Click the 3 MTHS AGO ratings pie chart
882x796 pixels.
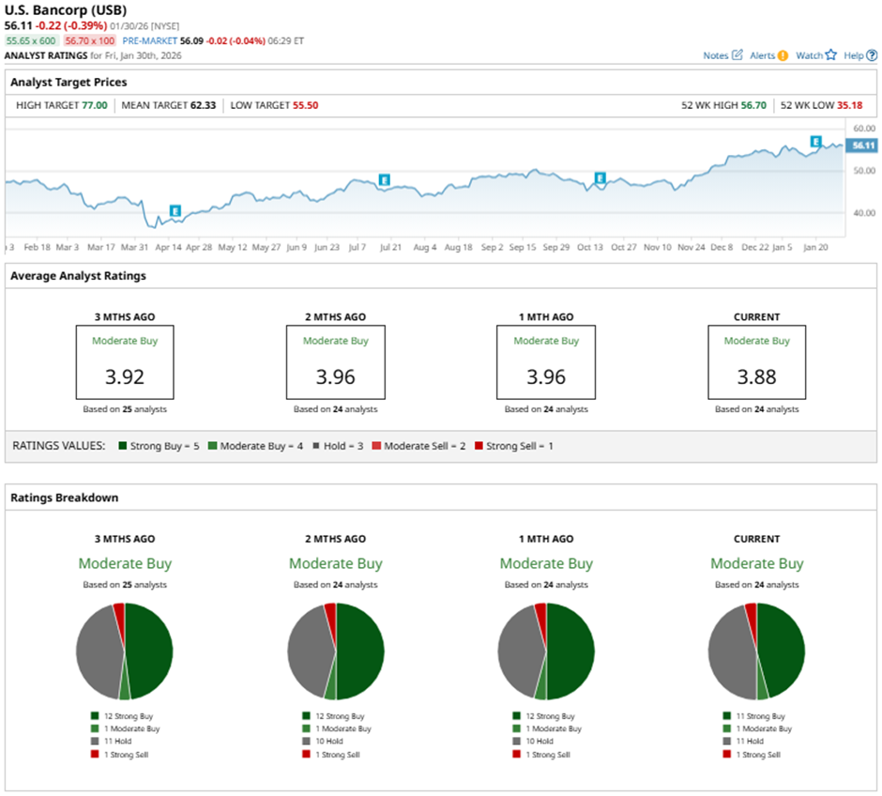coord(125,651)
